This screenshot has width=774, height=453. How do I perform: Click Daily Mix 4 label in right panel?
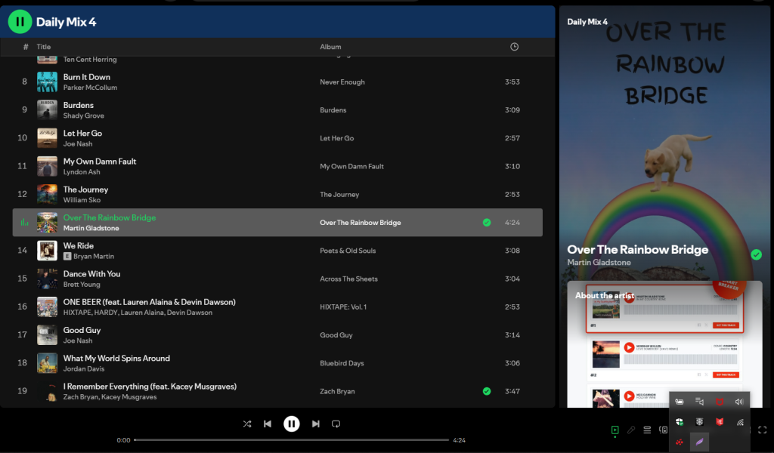pyautogui.click(x=587, y=22)
